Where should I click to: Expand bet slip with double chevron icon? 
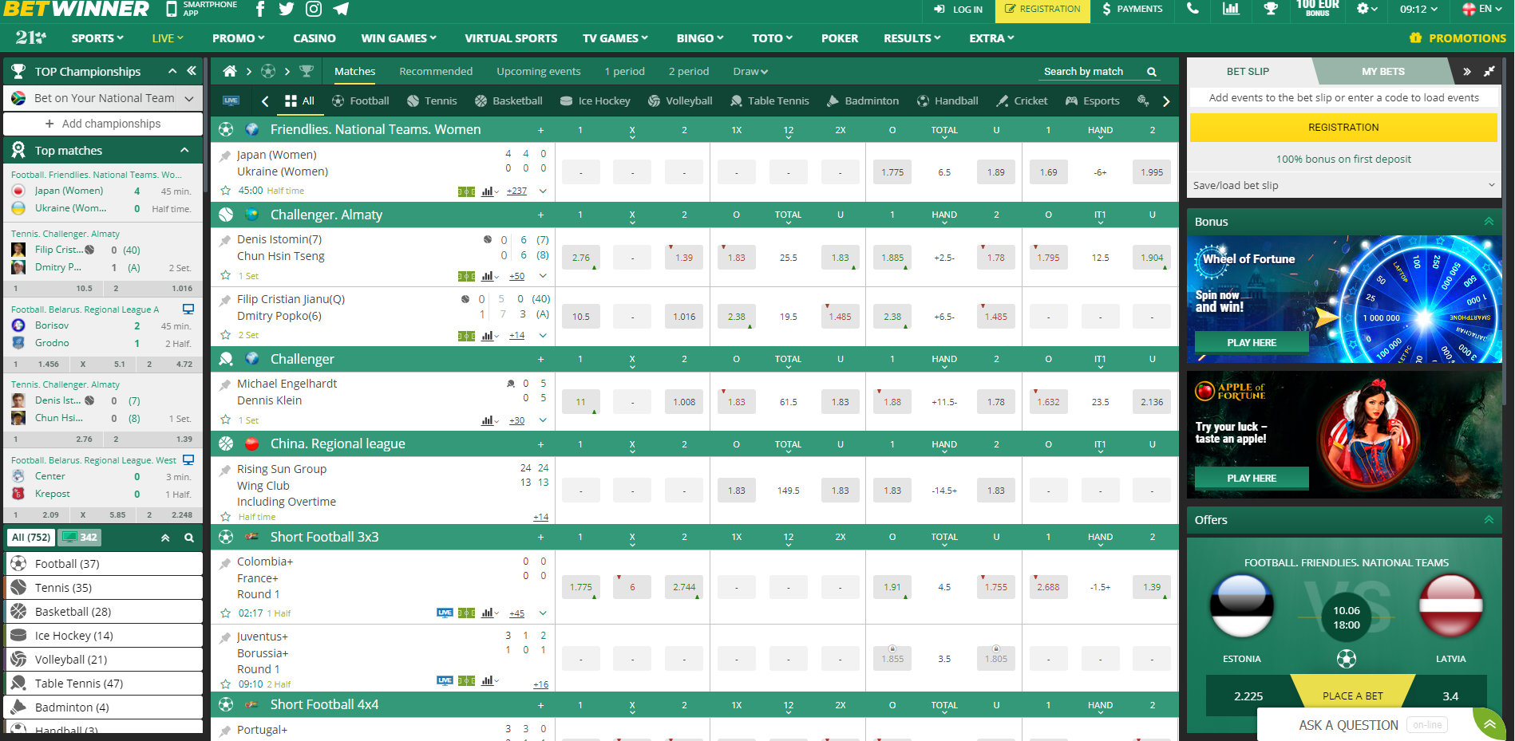pos(1467,71)
